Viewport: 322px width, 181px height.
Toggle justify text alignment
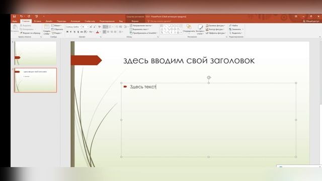coord(115,32)
